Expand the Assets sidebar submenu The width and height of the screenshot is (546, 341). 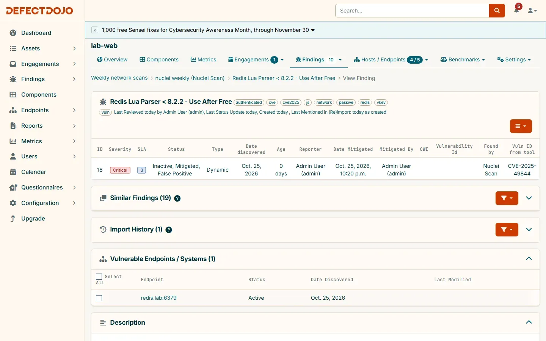74,48
